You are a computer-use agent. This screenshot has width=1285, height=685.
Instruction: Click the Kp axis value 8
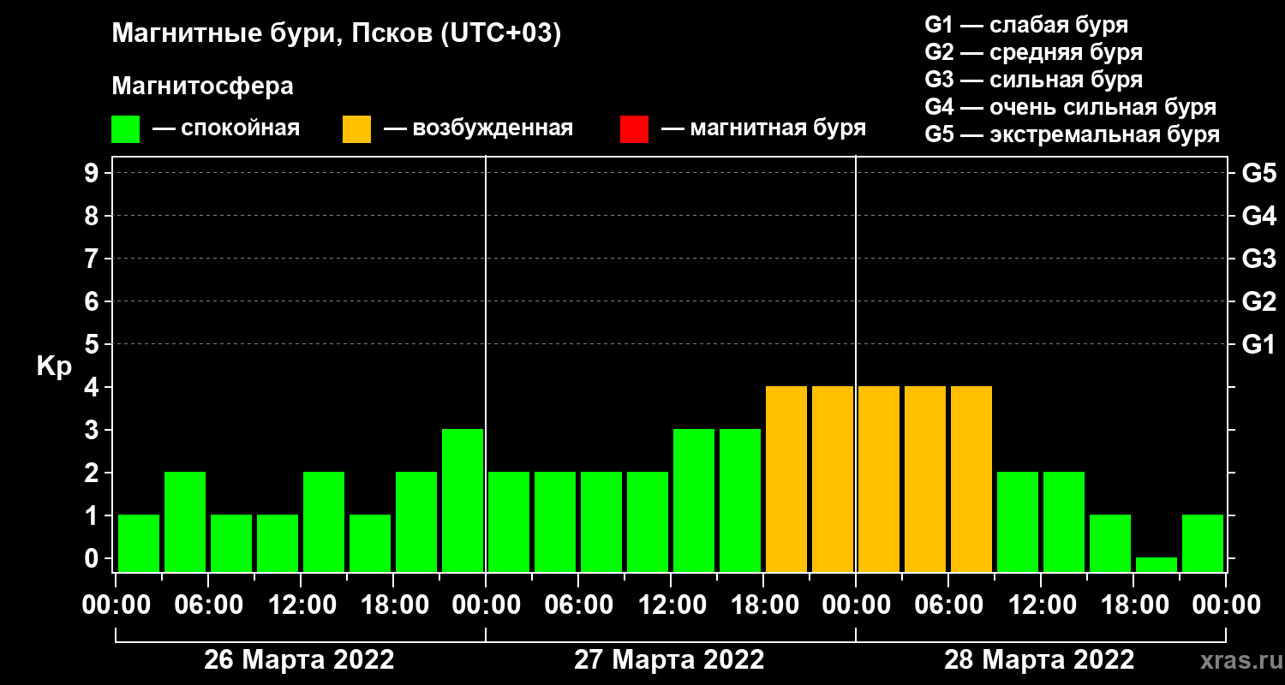pos(93,216)
